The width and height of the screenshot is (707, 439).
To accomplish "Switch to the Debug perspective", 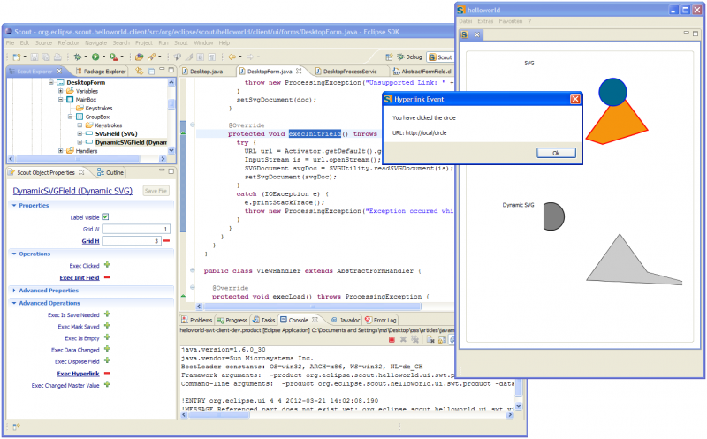I will click(x=409, y=57).
